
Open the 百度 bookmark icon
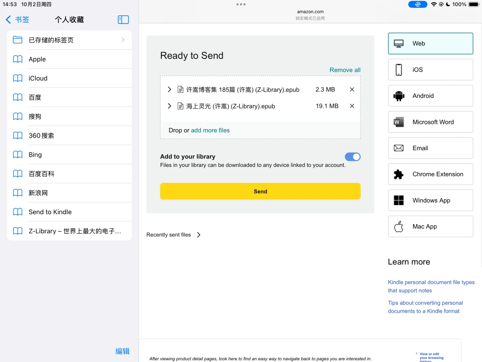pos(17,97)
